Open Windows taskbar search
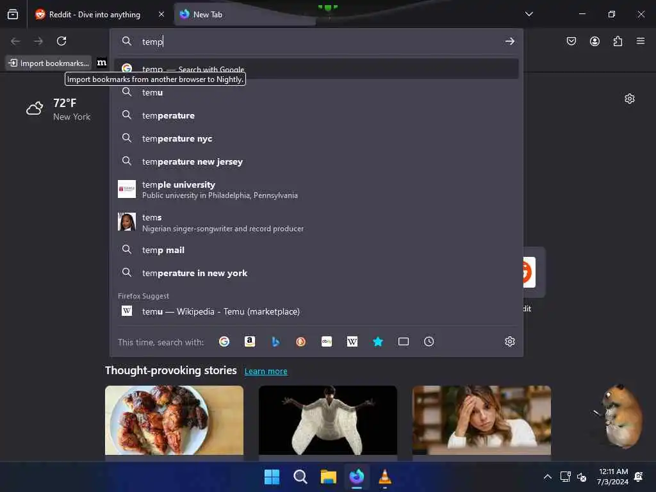The image size is (656, 492). (300, 477)
